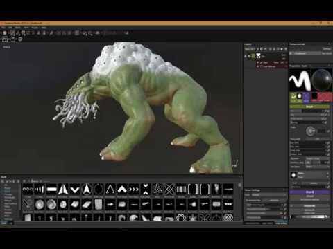Collapse the Material section header in properties

[309, 205]
